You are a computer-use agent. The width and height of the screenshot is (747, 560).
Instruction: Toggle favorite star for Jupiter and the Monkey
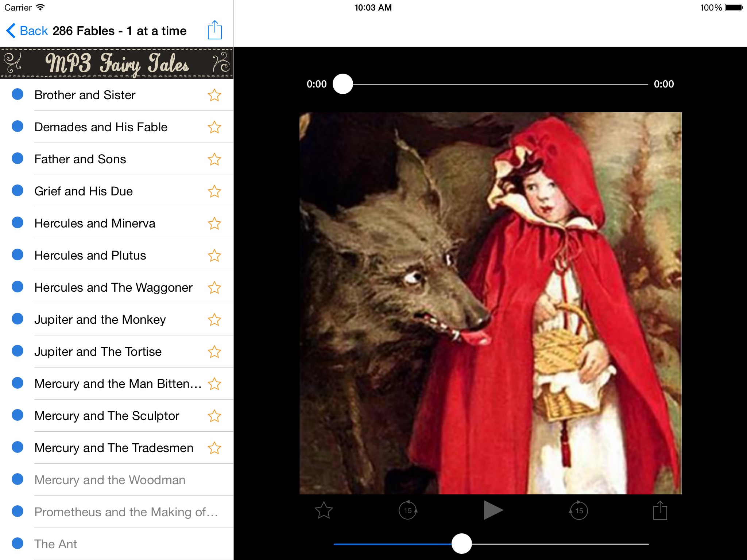click(x=214, y=320)
